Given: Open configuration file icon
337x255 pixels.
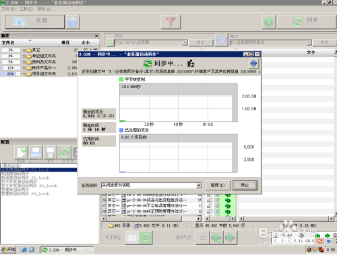Looking at the screenshot, I should pyautogui.click(x=36, y=153).
